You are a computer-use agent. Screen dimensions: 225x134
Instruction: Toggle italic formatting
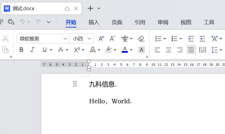33,50
